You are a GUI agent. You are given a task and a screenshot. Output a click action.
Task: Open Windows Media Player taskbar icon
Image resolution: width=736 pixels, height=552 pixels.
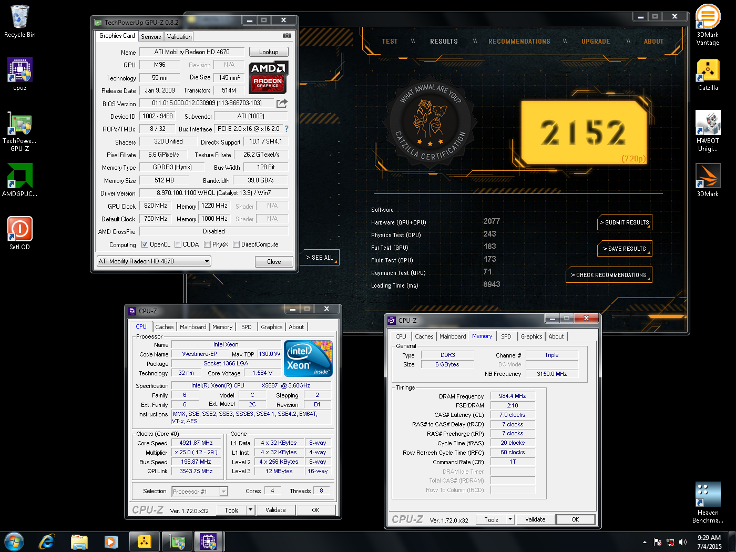tap(111, 541)
